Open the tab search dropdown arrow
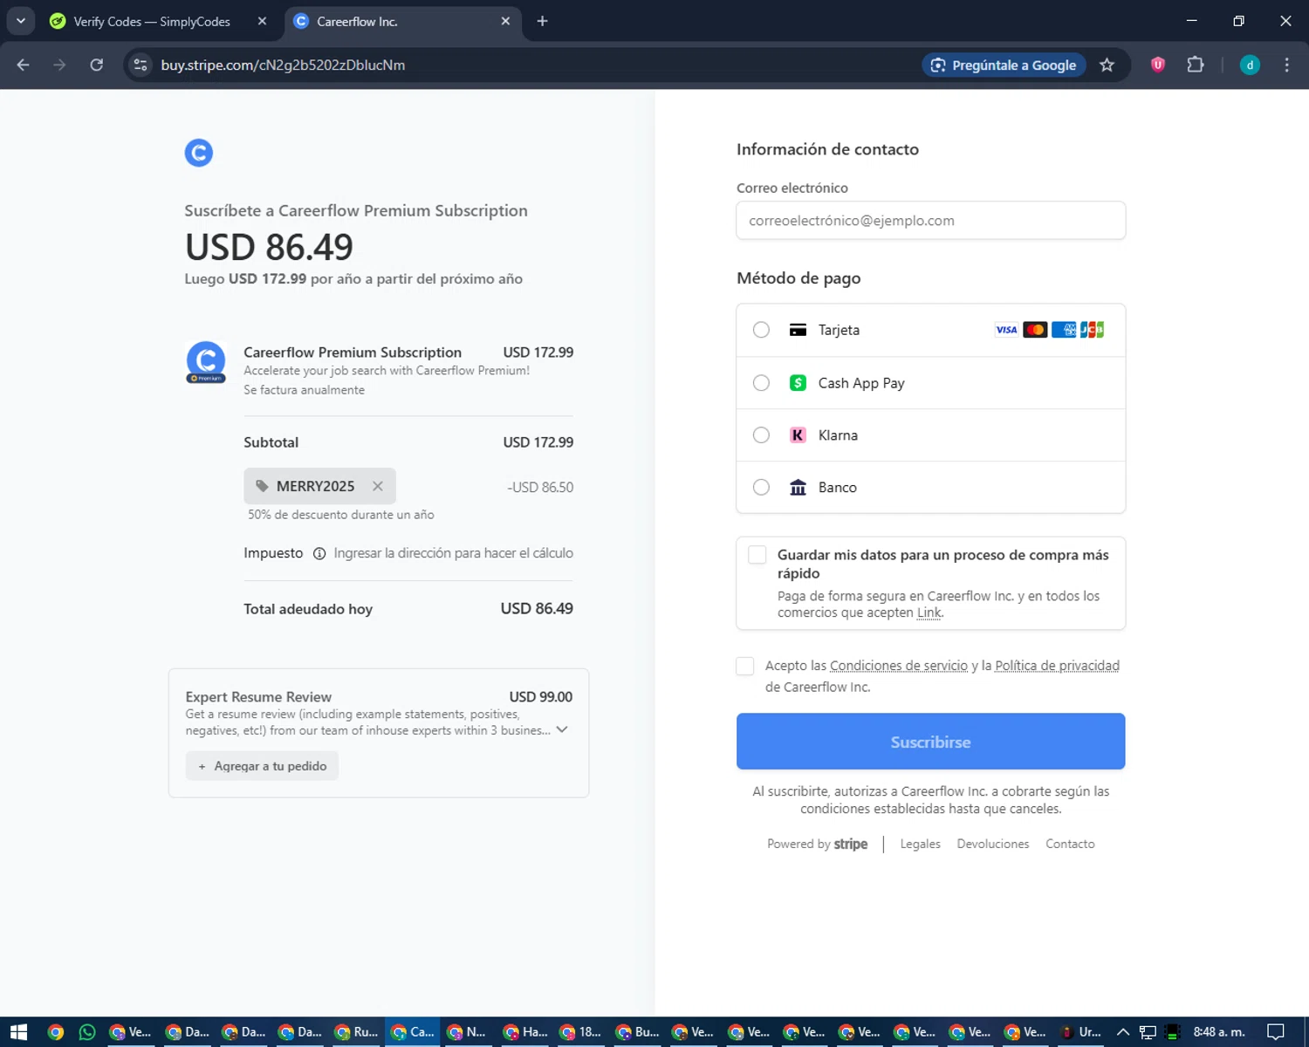 [x=21, y=21]
